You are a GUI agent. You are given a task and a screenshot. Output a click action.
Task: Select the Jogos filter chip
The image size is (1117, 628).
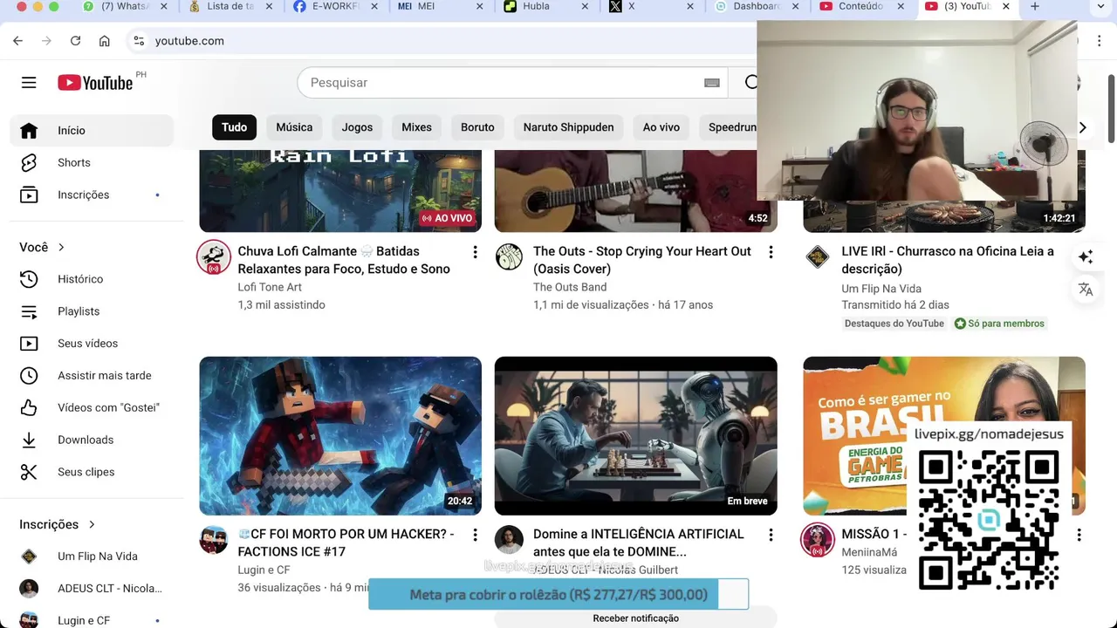[x=357, y=127]
